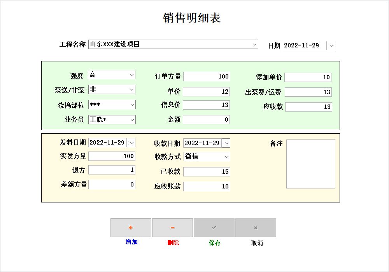Click the black 取消 label
This screenshot has width=389, height=272.
257,243
